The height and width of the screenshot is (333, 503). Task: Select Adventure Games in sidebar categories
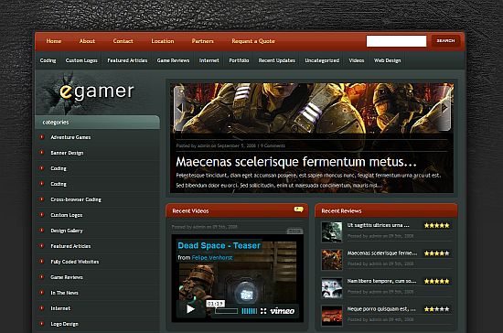[x=70, y=137]
